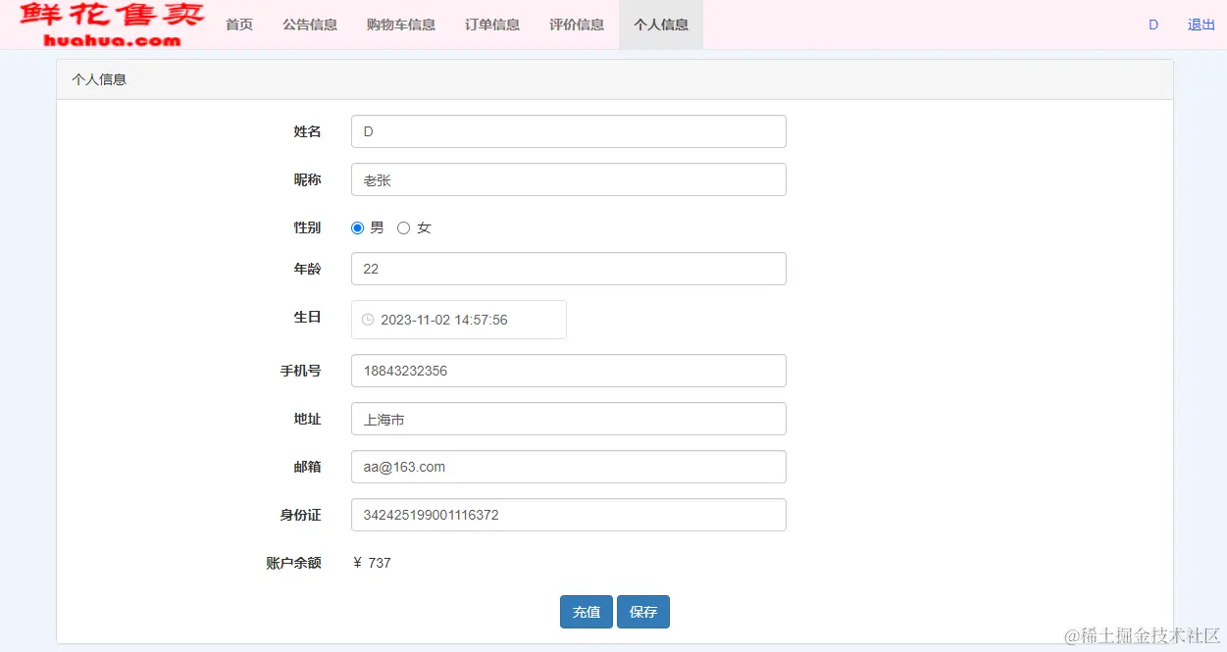Click the 性别 label
Screen dimensions: 1227x652
307,227
